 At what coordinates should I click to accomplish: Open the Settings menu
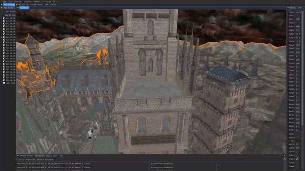tap(47, 1)
